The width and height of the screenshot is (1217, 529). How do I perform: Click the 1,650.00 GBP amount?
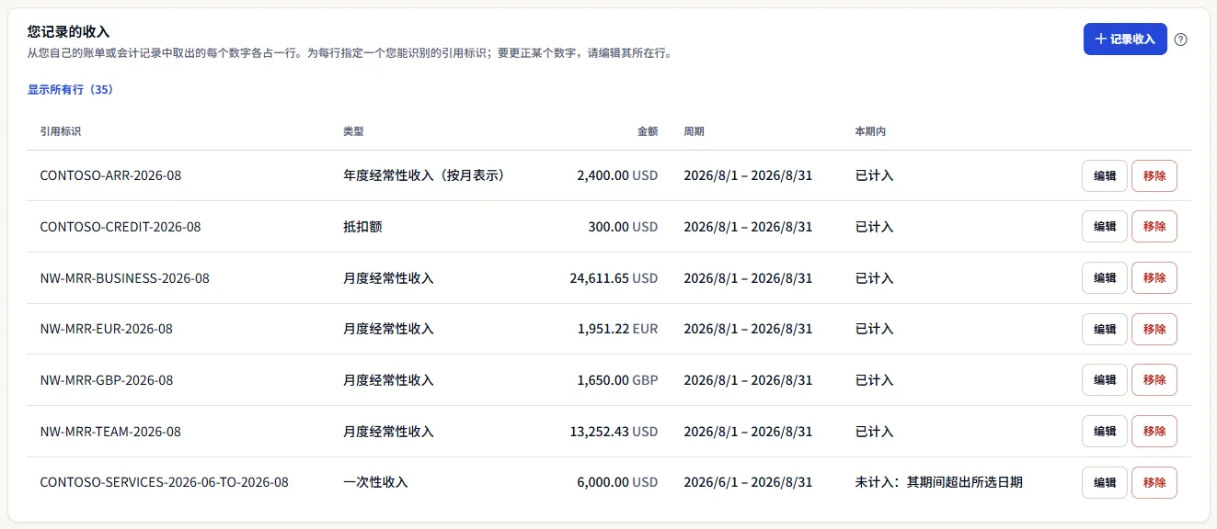tap(618, 380)
